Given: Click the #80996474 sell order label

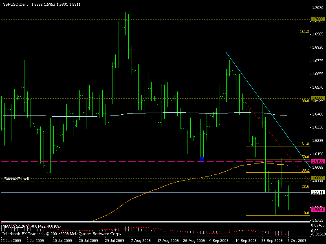Looking at the screenshot, I should [15, 179].
